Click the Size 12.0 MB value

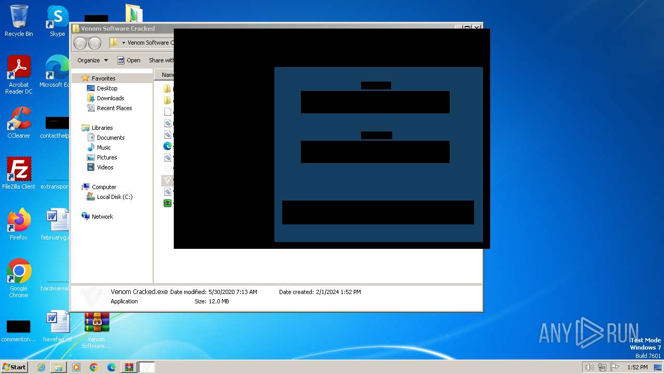point(218,301)
